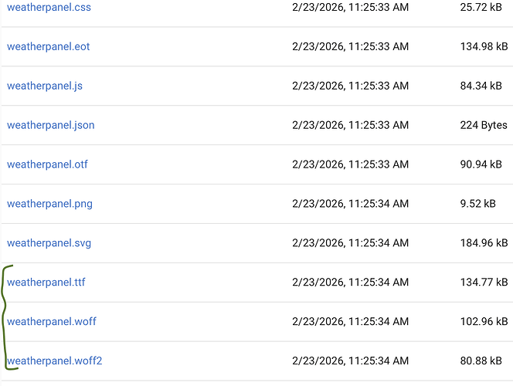This screenshot has height=386, width=513.
Task: Click the timestamp beside weatherpanel.woff2
Action: [x=351, y=361]
